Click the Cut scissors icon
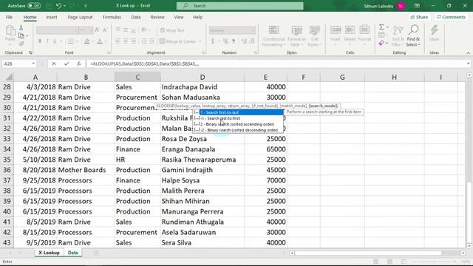The image size is (473, 266). (21, 28)
